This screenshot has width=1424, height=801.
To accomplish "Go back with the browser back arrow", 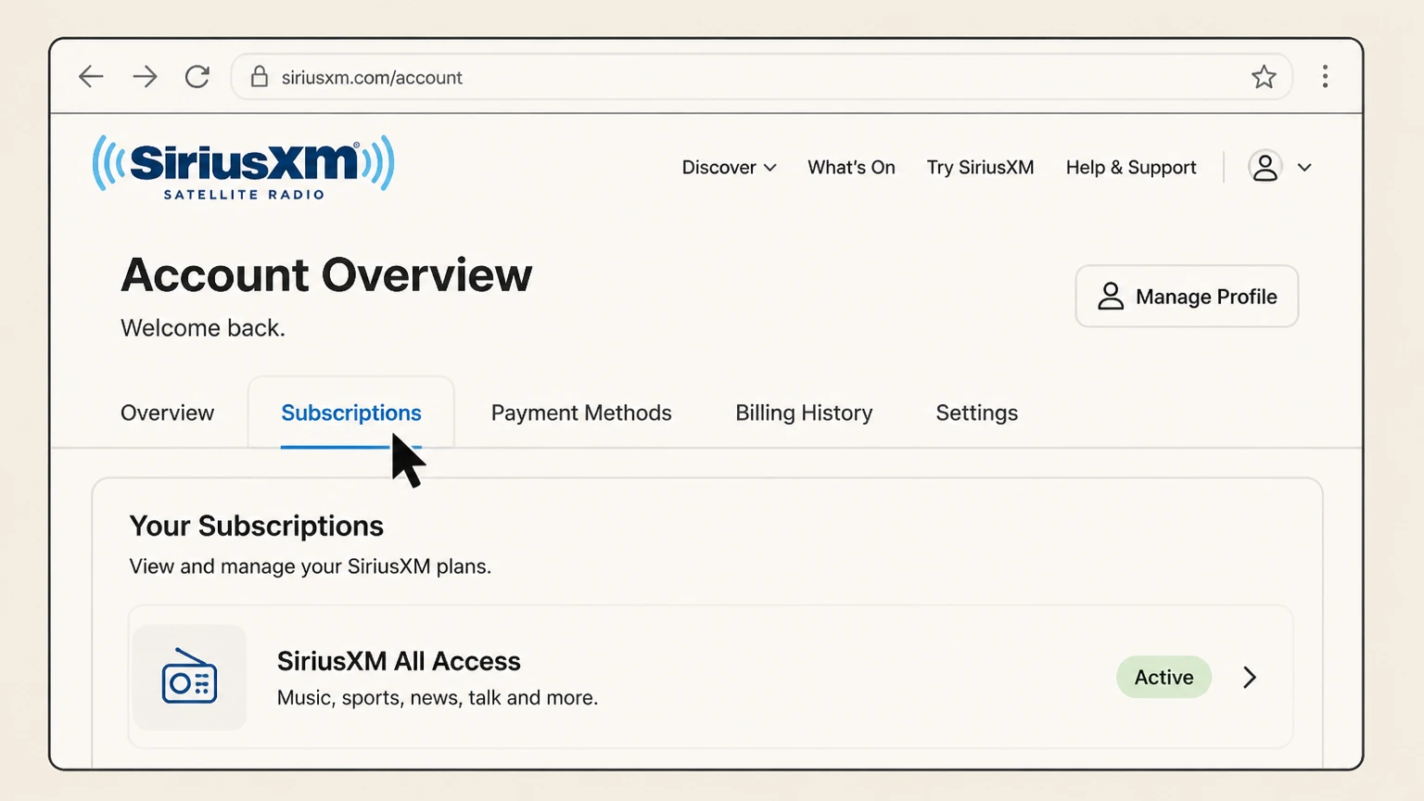I will tap(91, 77).
